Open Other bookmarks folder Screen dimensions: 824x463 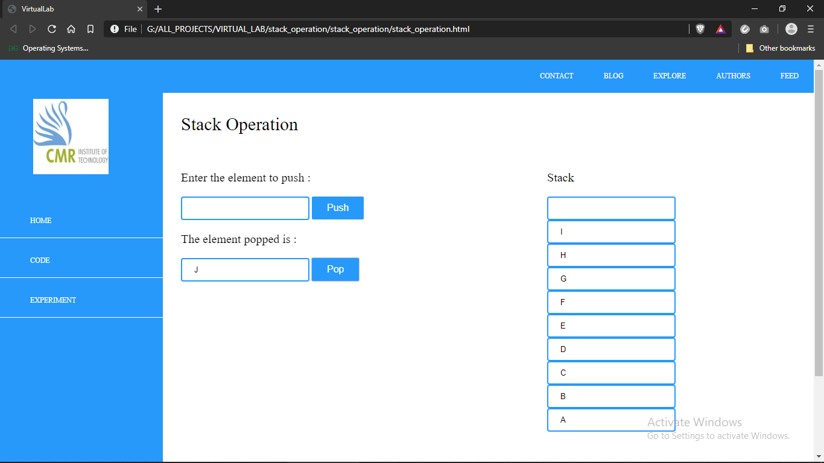point(781,48)
